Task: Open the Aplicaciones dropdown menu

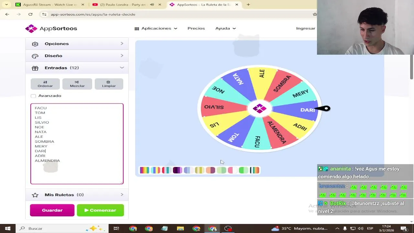Action: pos(156,28)
